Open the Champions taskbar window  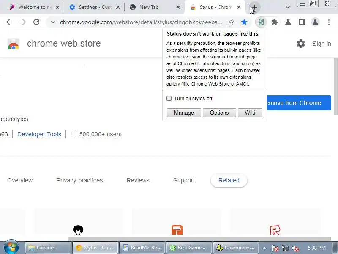pyautogui.click(x=236, y=248)
